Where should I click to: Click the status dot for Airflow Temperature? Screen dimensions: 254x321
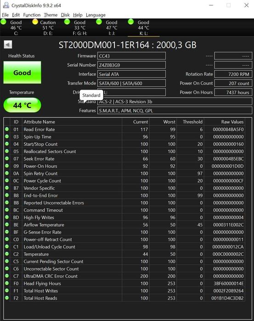7,225
